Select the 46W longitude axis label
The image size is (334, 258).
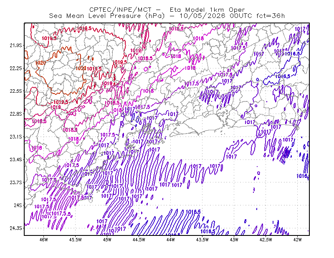44,240
